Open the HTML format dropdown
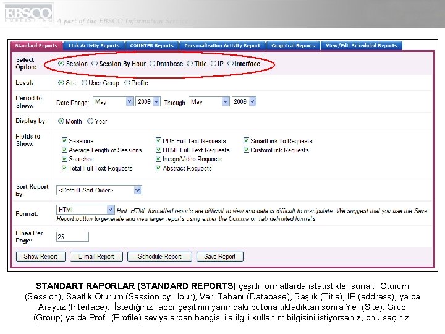This screenshot has width=445, height=334. pyautogui.click(x=85, y=210)
